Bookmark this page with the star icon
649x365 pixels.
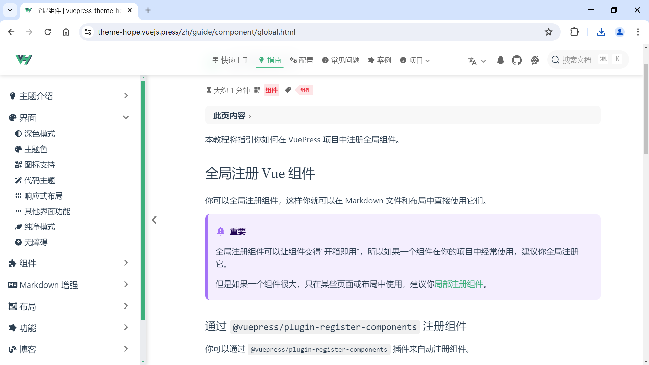click(x=549, y=32)
